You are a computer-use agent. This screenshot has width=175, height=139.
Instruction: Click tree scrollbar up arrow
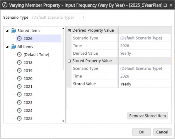tap(63, 28)
